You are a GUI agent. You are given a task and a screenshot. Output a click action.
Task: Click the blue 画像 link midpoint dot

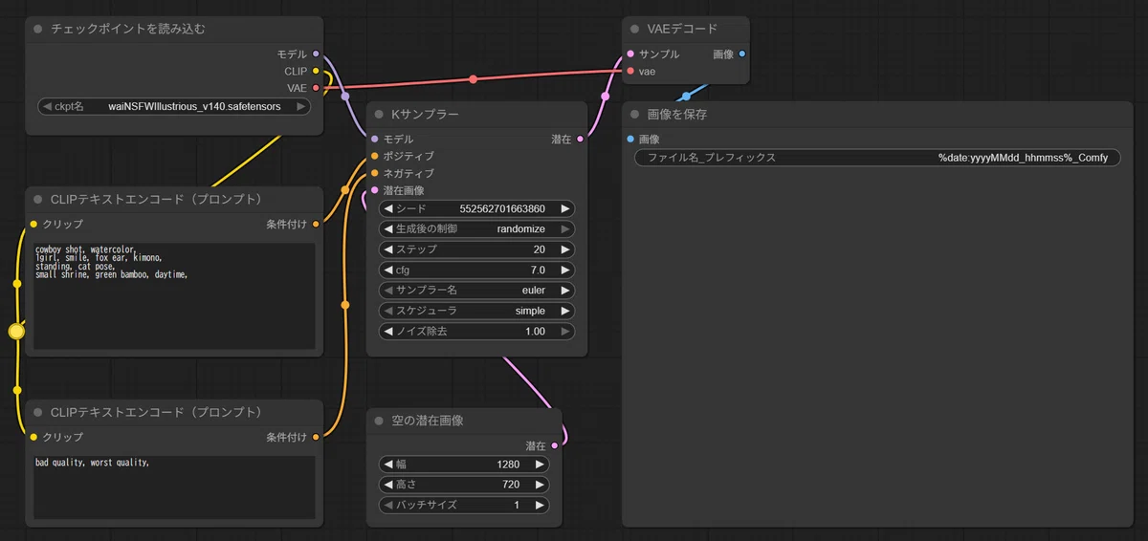tap(686, 97)
